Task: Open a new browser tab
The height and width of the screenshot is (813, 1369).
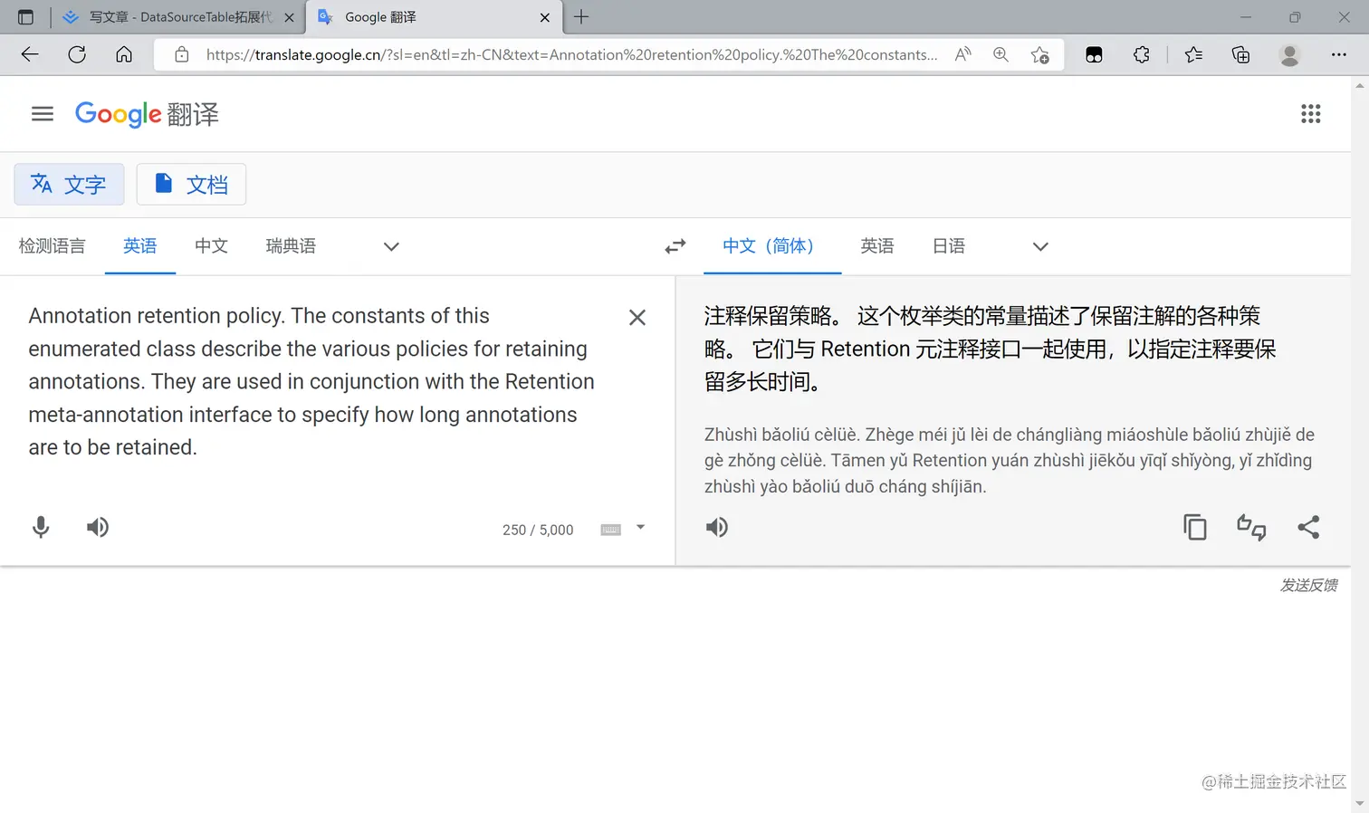Action: 581,17
